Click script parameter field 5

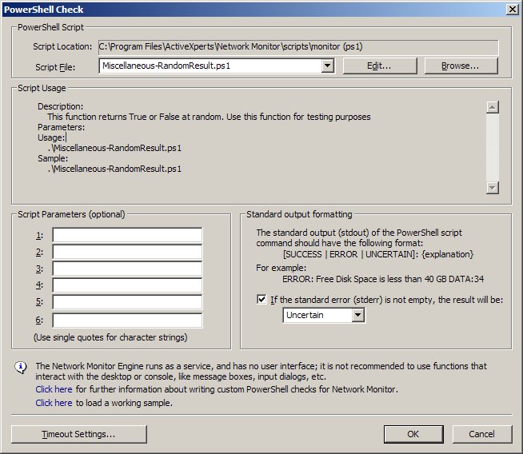pyautogui.click(x=127, y=302)
